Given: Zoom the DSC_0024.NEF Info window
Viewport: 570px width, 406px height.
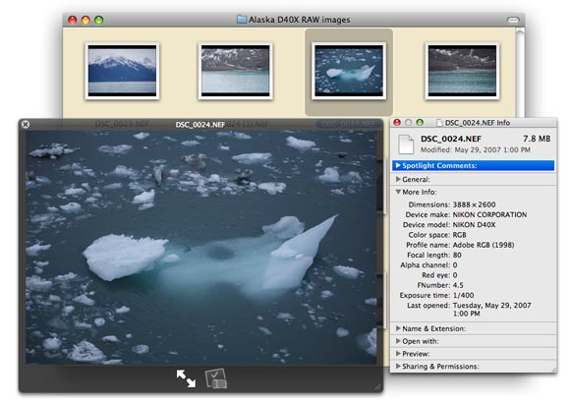Looking at the screenshot, I should coord(420,123).
